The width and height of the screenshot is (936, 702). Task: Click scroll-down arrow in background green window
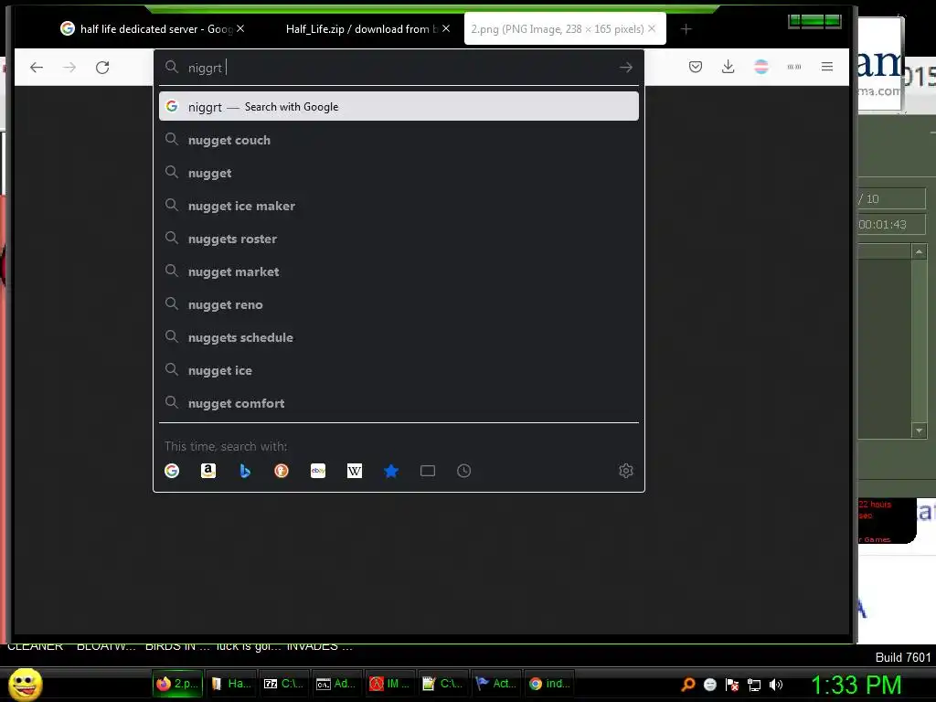click(919, 431)
